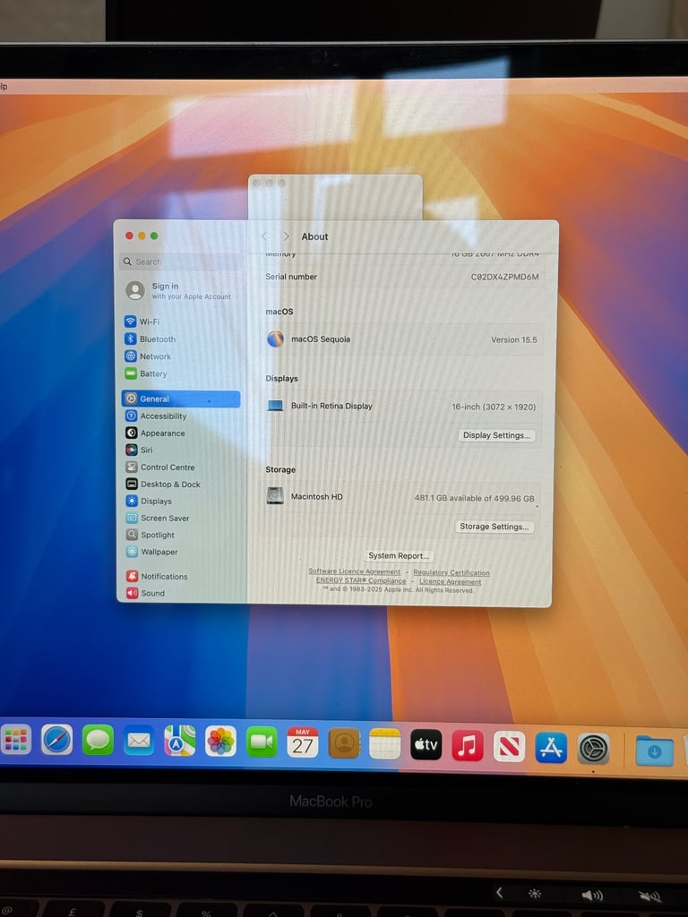This screenshot has height=917, width=688.
Task: Open Contacts from the Dock
Action: [x=344, y=744]
